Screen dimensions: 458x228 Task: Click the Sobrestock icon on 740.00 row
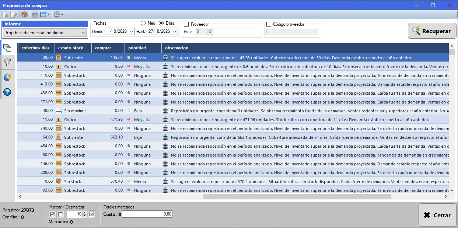tap(59, 128)
